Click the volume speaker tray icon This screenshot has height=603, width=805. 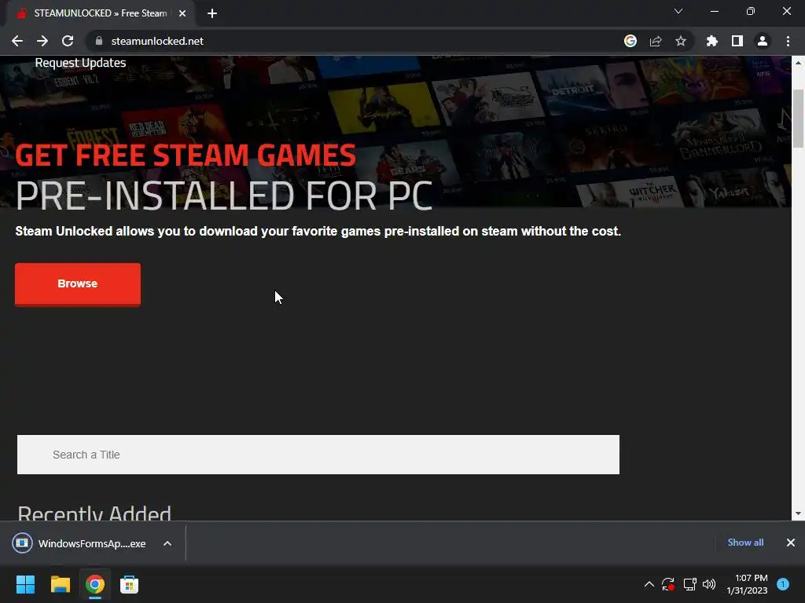pos(709,584)
